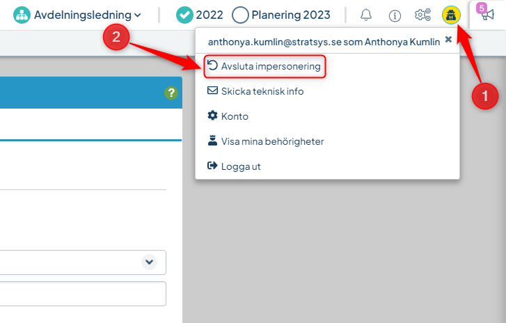Select the checked 2022 period
Screen dimensions: 506x323
tap(200, 15)
